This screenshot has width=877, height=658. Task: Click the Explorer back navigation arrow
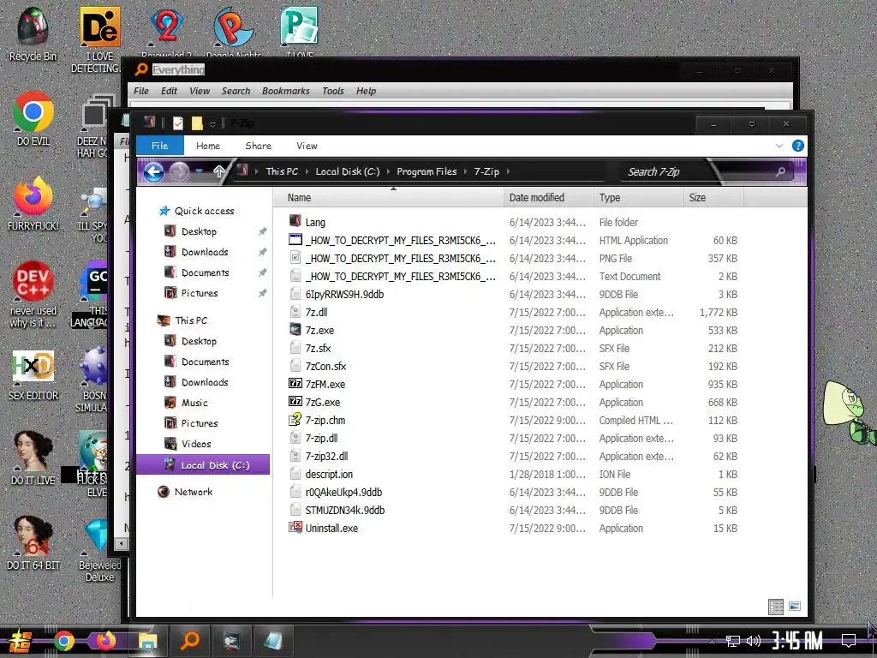pos(153,171)
